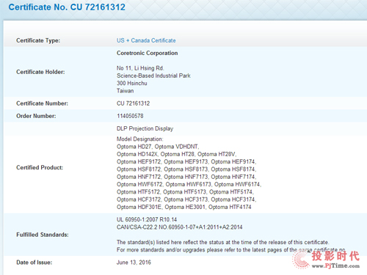Click the Fulfilled Standards label

pos(43,235)
